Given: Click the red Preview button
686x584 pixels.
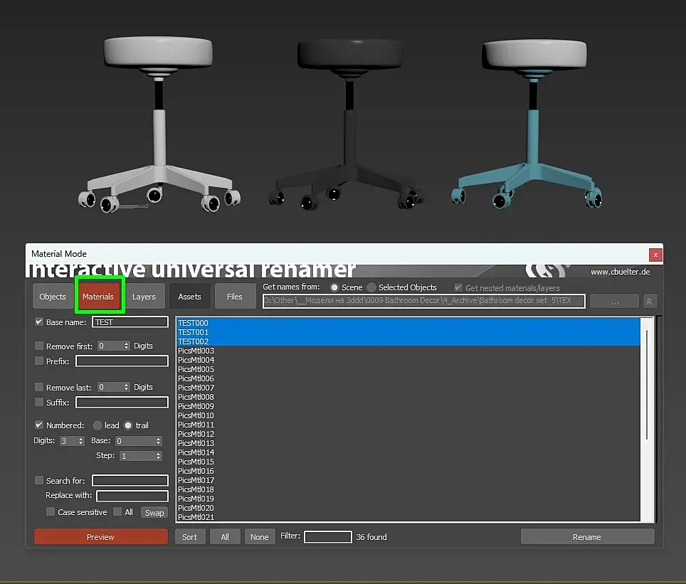Looking at the screenshot, I should coord(101,537).
